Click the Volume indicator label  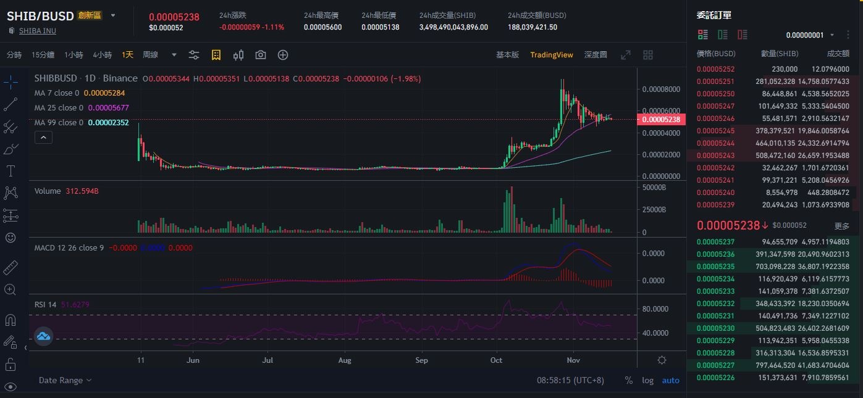click(48, 191)
